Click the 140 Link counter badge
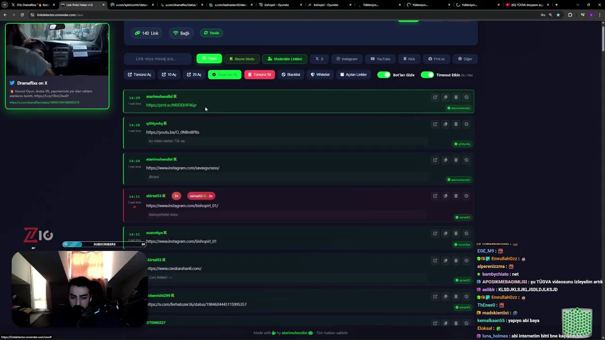 tap(147, 33)
